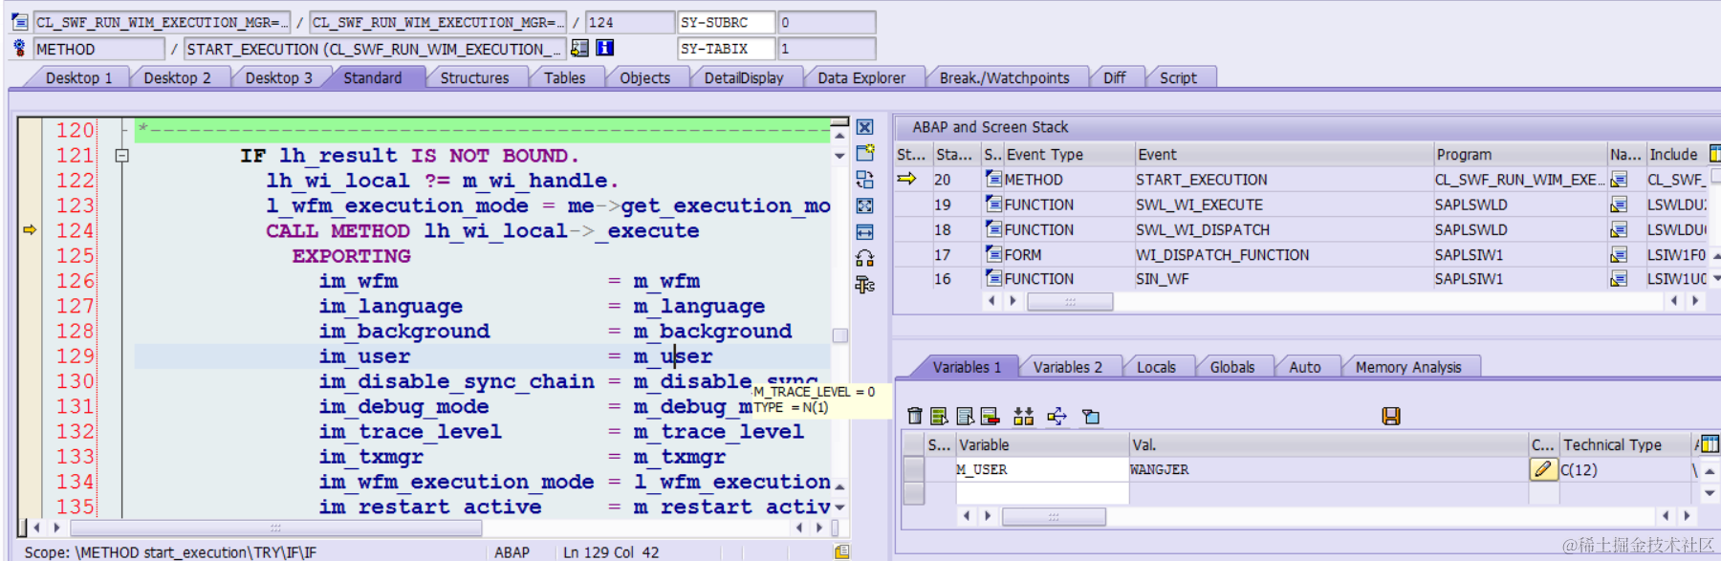Click the new tool icon beside editor
Screen dimensions: 1721x561
click(864, 153)
